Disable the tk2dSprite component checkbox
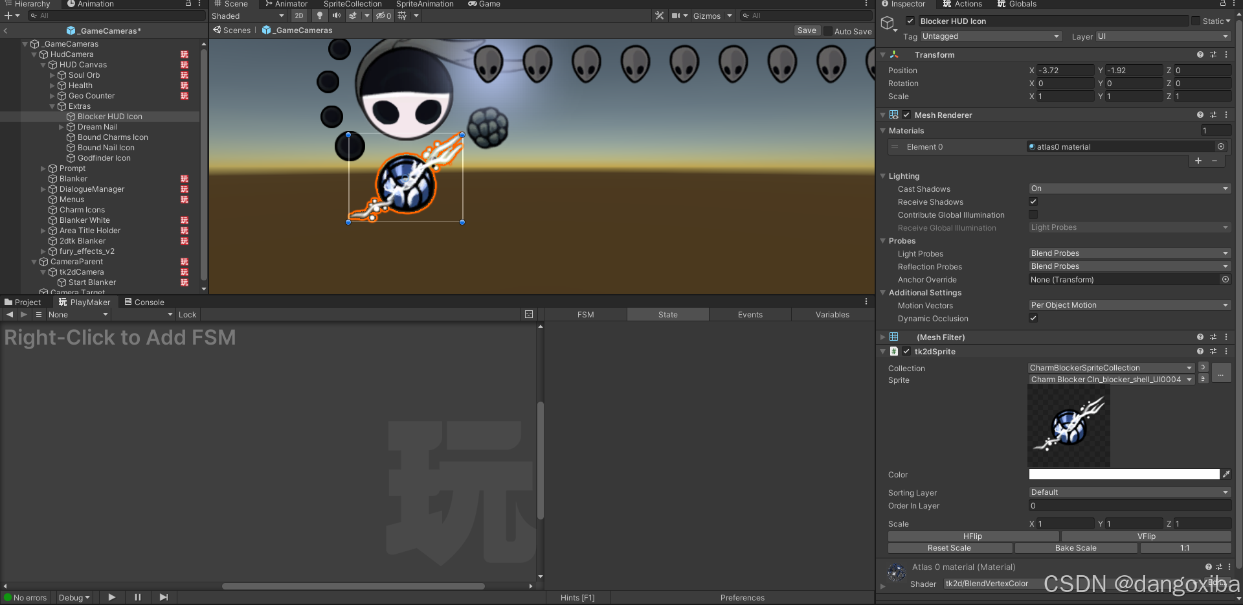This screenshot has width=1243, height=605. pyautogui.click(x=906, y=351)
